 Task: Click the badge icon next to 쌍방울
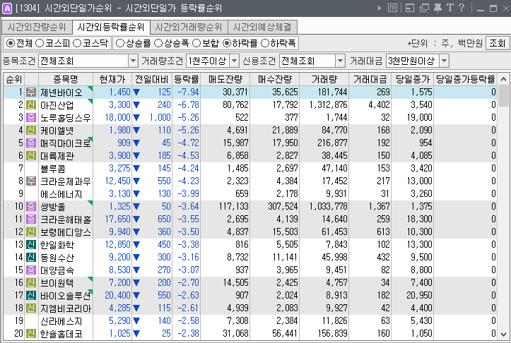point(31,206)
